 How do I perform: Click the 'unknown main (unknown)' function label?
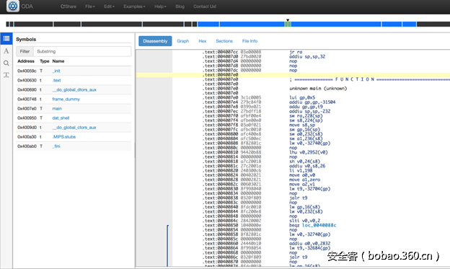(x=318, y=89)
